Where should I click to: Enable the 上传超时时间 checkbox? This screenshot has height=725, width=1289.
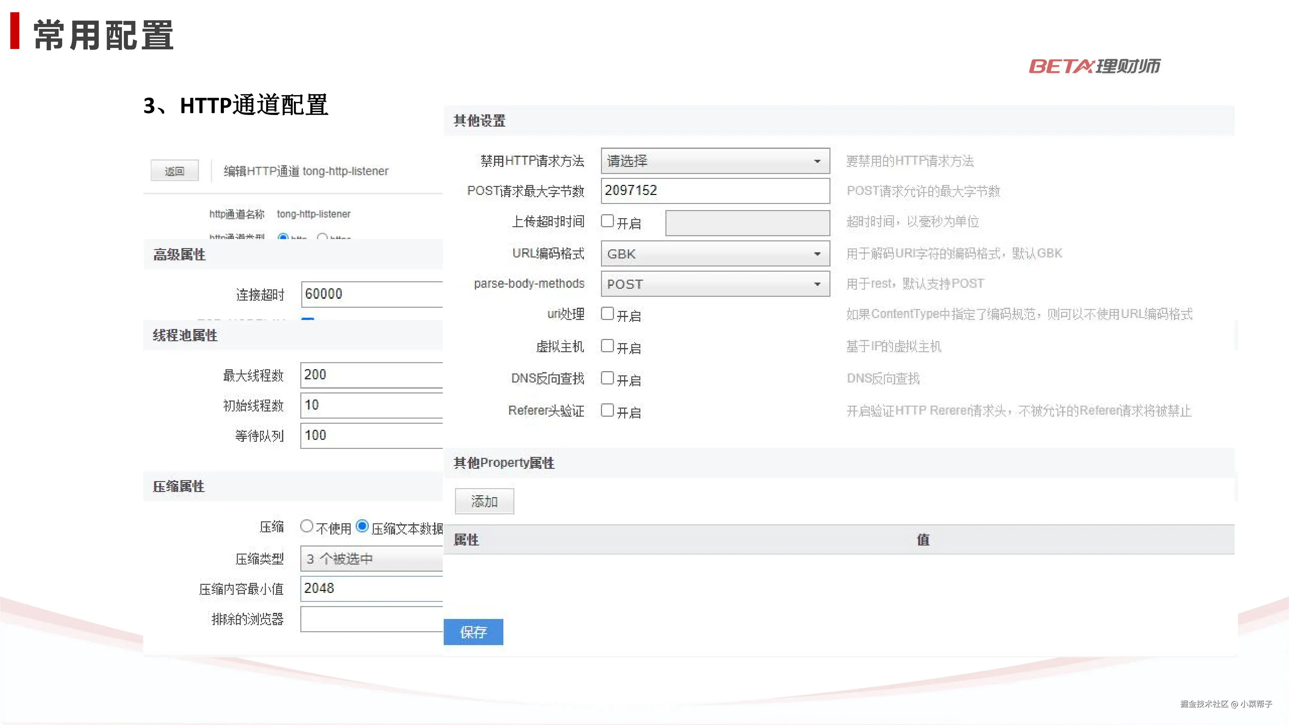[607, 221]
